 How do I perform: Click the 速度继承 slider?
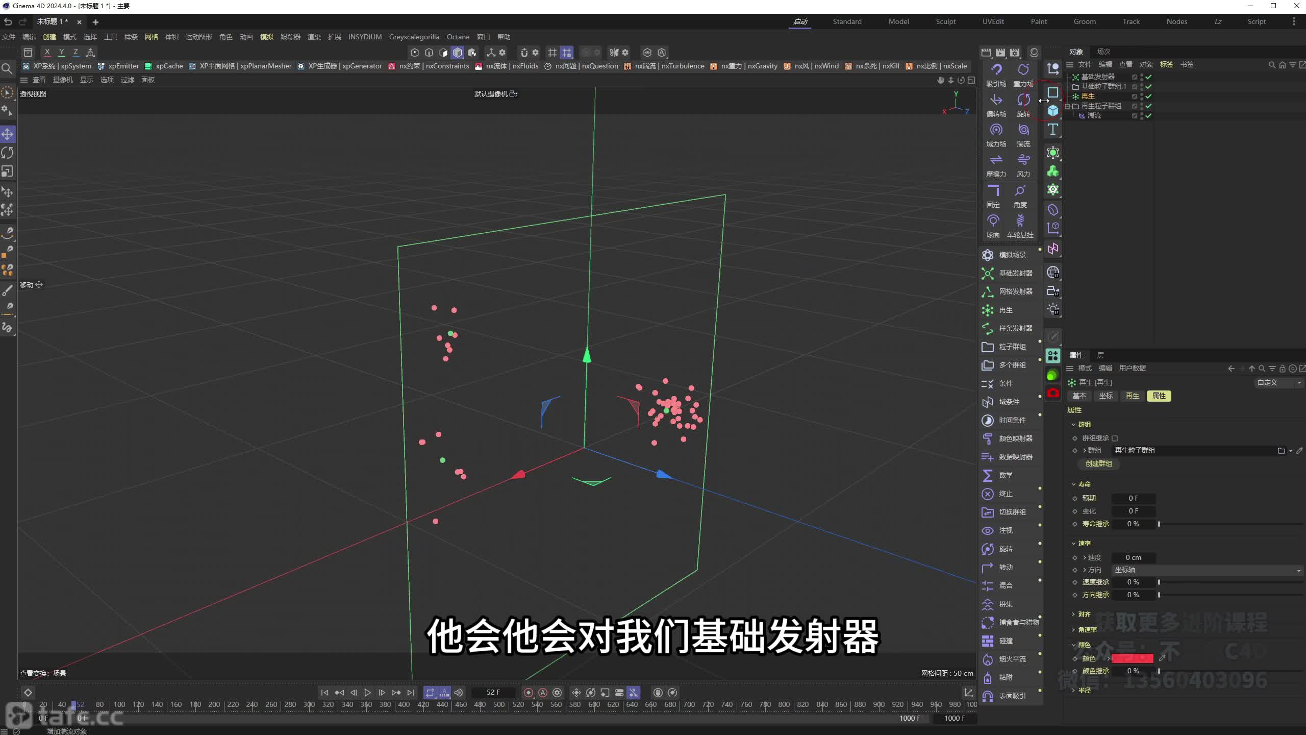coord(1230,582)
